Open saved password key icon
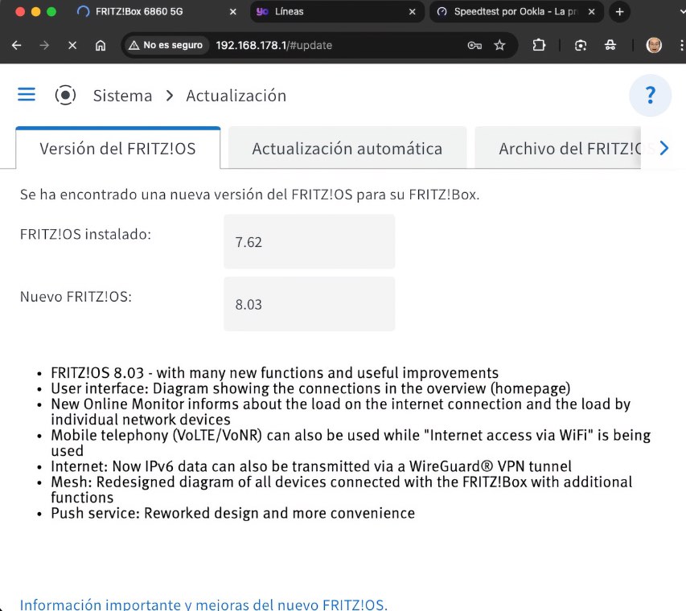Viewport: 686px width, 611px height. coord(474,45)
